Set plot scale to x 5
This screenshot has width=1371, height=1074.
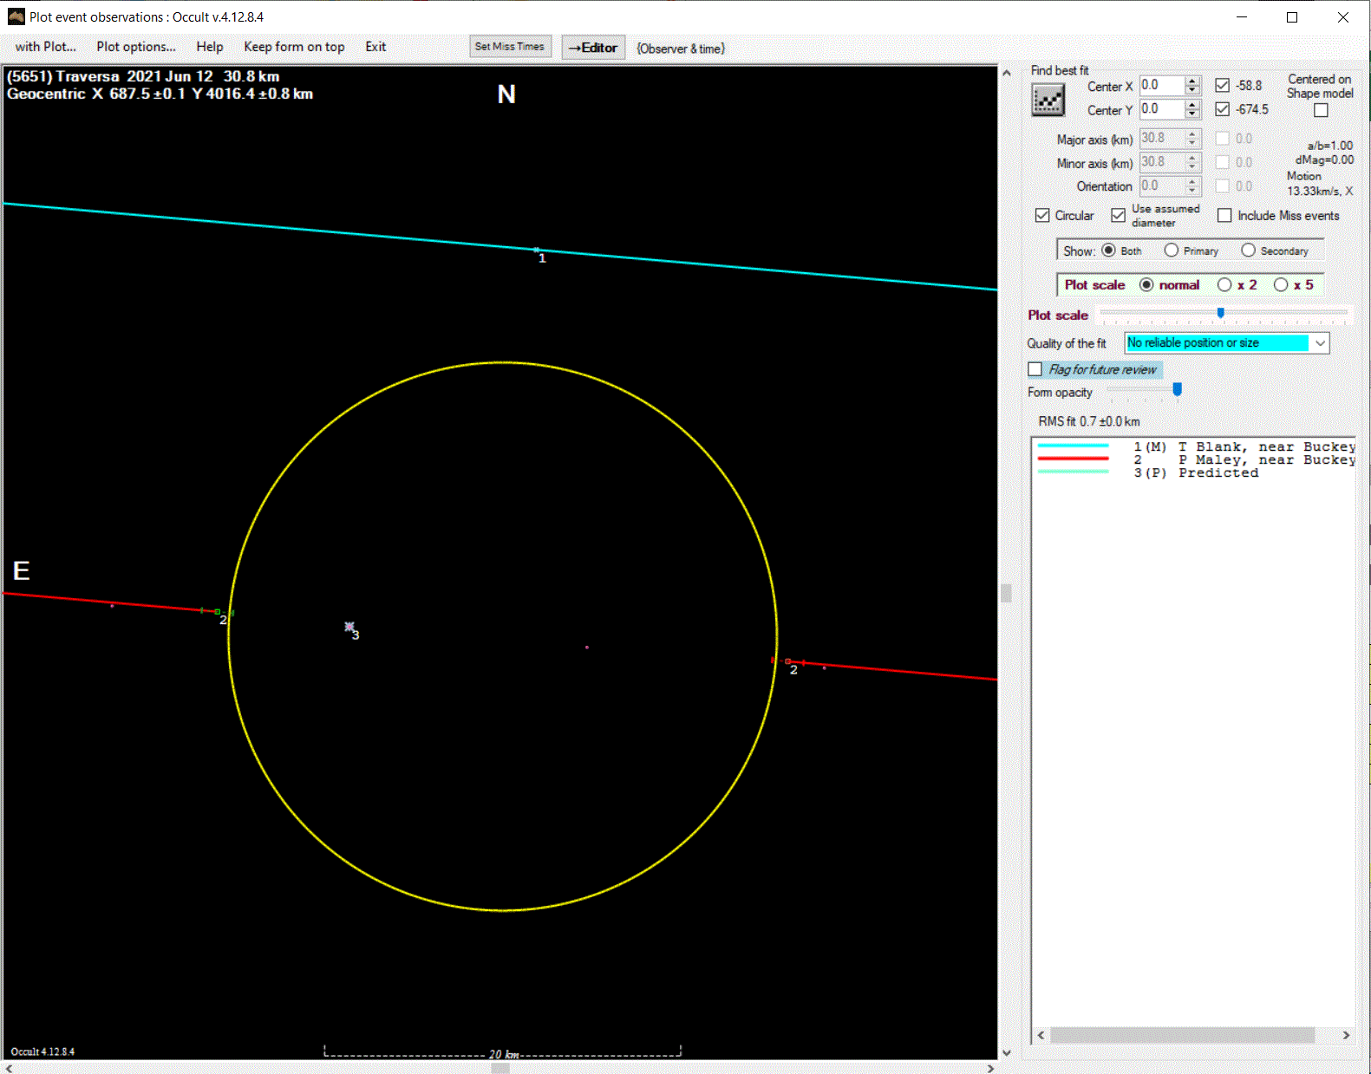click(x=1281, y=284)
